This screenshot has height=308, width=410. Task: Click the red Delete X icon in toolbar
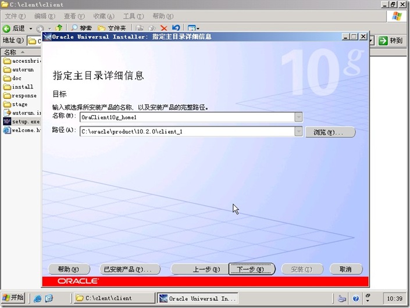coord(164,28)
